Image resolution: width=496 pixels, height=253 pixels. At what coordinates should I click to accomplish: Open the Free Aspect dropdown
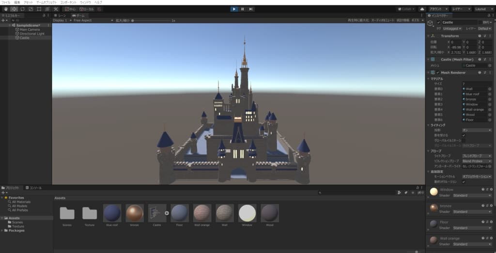(82, 20)
